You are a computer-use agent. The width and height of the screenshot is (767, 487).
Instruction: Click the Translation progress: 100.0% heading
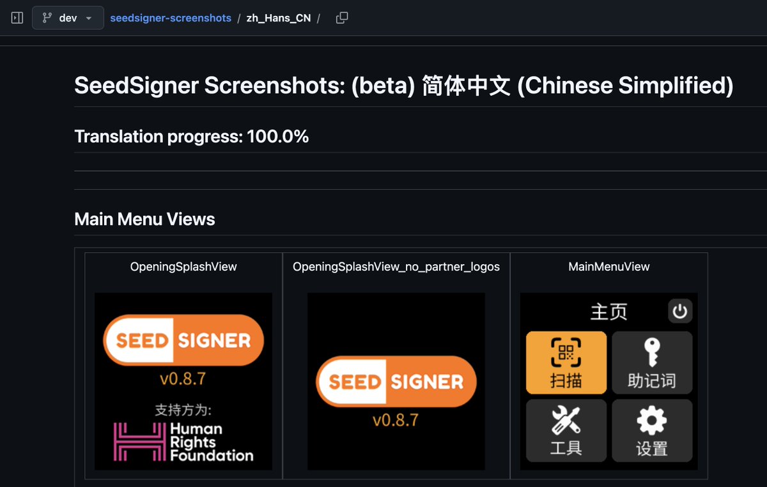coord(192,137)
